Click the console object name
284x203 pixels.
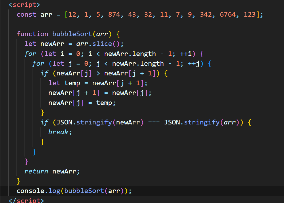pyautogui.click(x=31, y=191)
